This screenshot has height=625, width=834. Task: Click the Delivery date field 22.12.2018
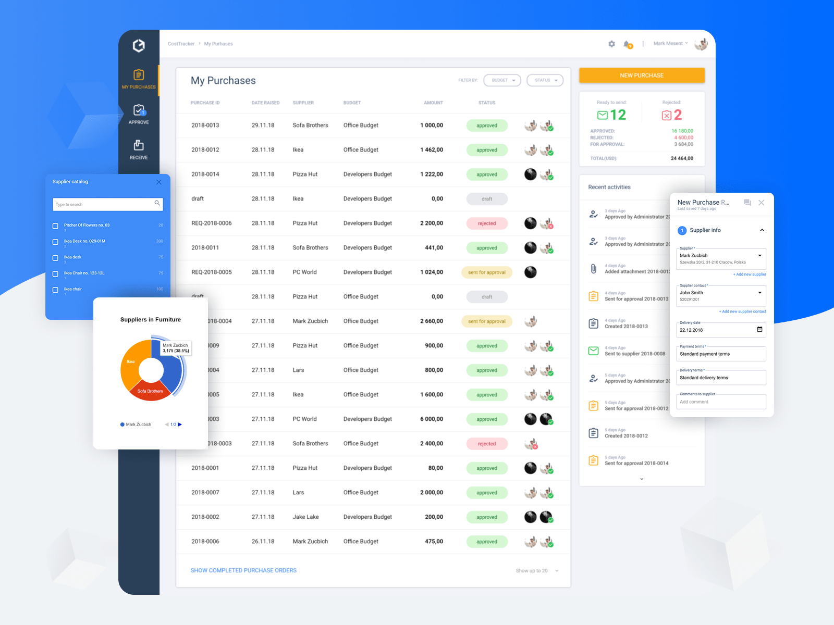pos(721,330)
